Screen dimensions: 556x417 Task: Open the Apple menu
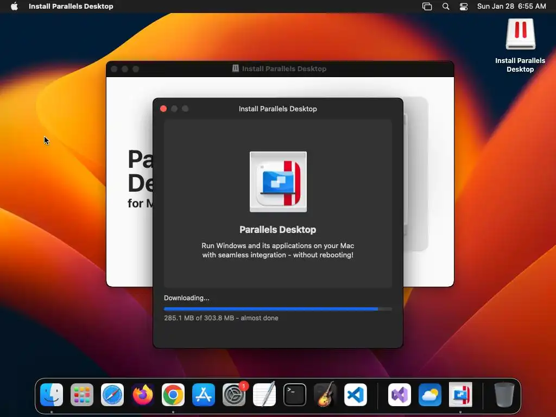tap(14, 7)
